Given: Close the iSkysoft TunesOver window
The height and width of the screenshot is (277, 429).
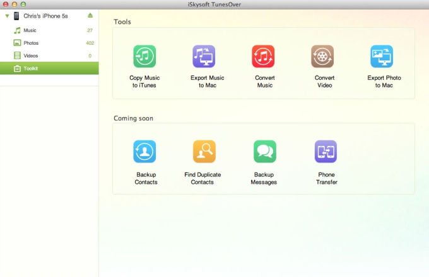Looking at the screenshot, I should point(6,4).
